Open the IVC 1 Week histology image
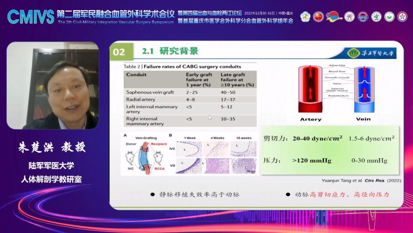The width and height of the screenshot is (413, 233). 189,149
